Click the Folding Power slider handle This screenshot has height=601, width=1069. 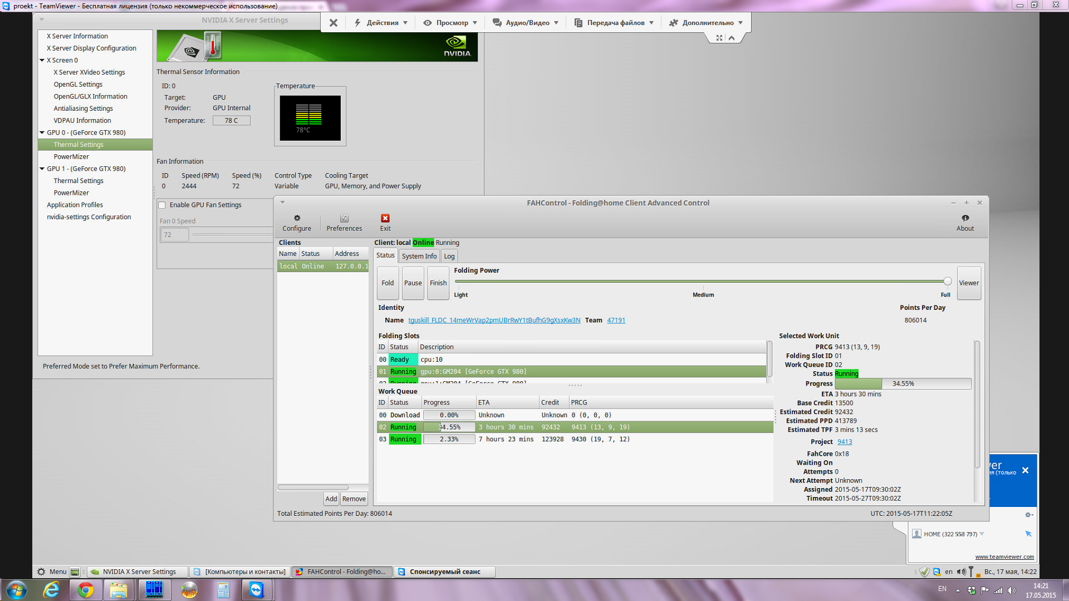(947, 282)
